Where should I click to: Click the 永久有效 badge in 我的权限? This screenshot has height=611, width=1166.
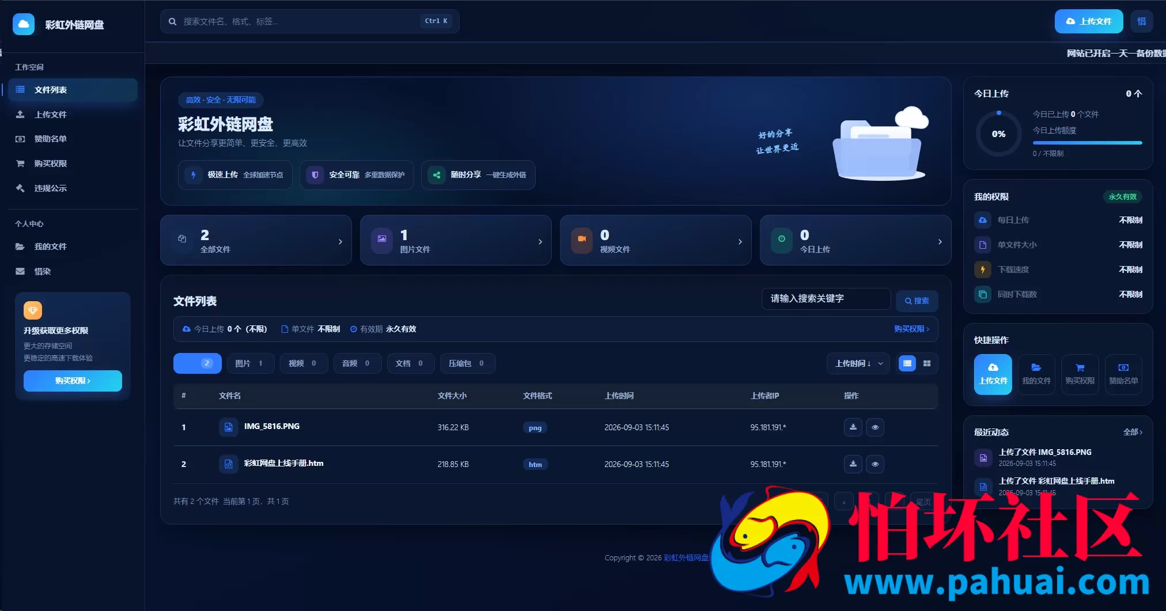click(x=1123, y=197)
